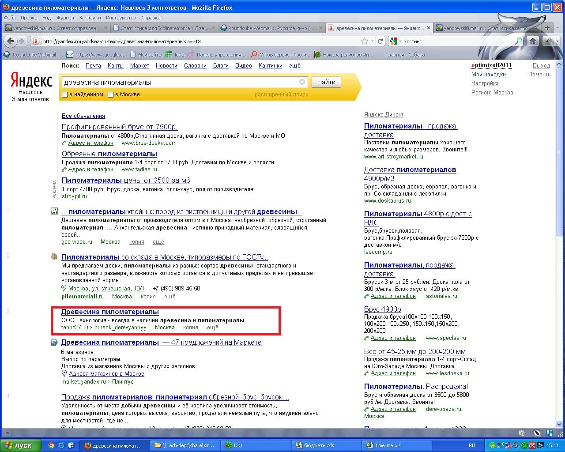Open the Yandex logo home link
The height and width of the screenshot is (452, 565).
pos(31,80)
